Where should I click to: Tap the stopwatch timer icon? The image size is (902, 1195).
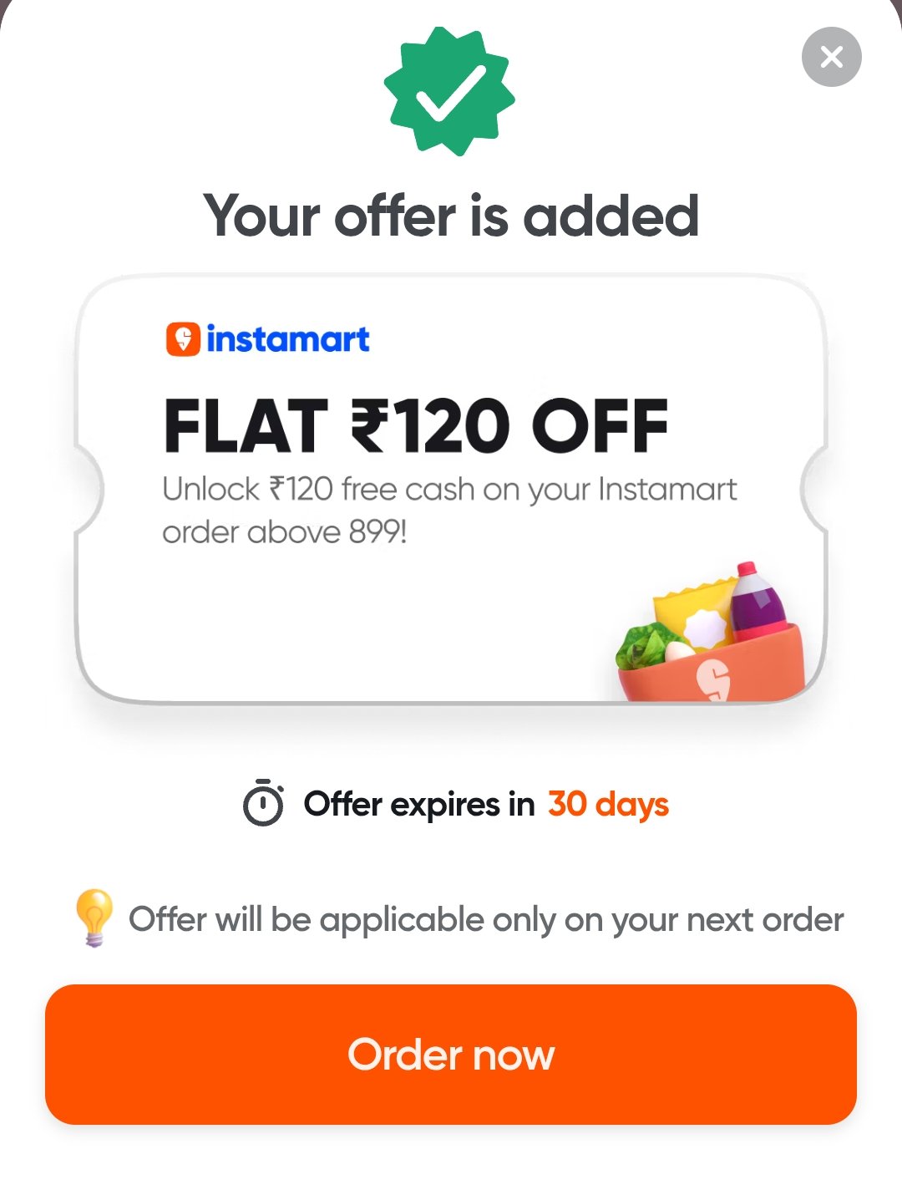tap(263, 803)
